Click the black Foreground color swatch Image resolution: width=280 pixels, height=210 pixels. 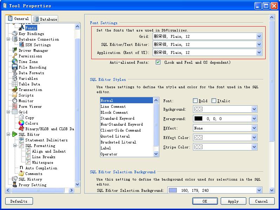[198, 119]
